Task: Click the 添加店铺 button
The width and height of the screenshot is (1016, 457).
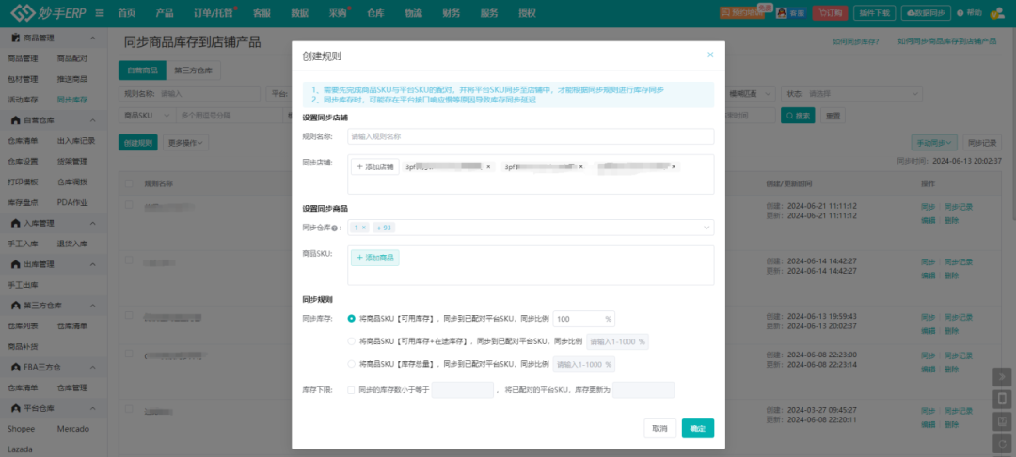Action: tap(374, 166)
